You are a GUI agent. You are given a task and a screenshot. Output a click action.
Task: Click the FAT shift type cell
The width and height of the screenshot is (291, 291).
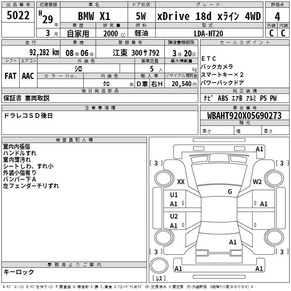[10, 76]
